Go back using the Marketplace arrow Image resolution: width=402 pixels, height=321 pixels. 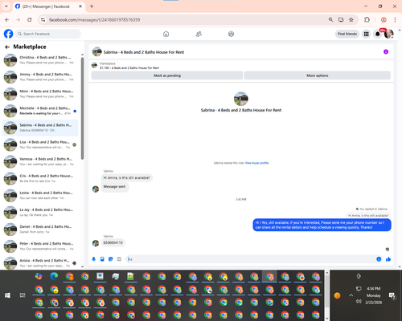pyautogui.click(x=7, y=47)
